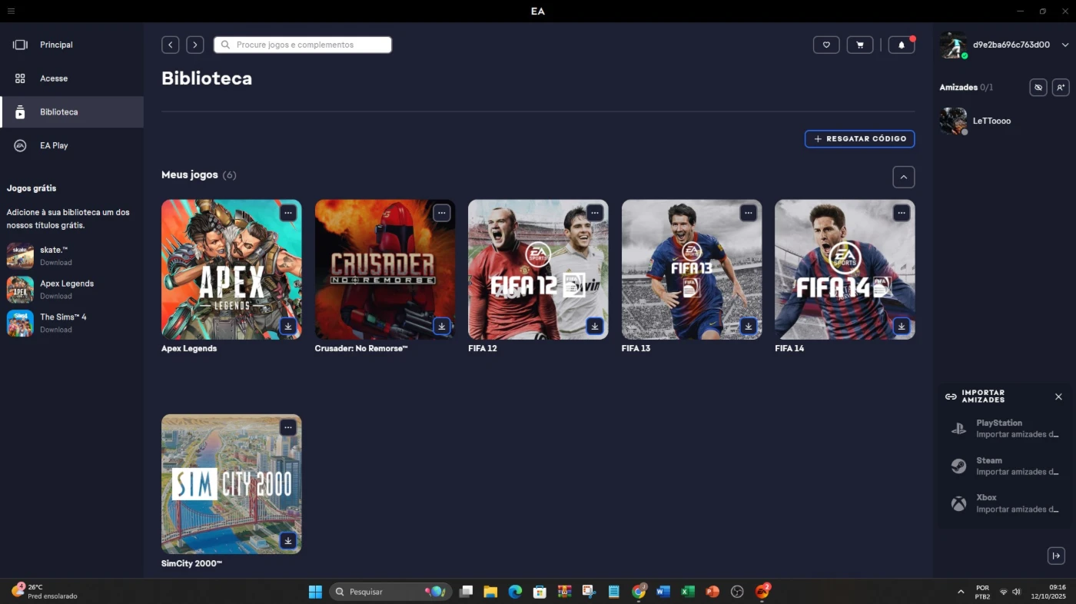Toggle friends visibility eye icon

point(1038,88)
